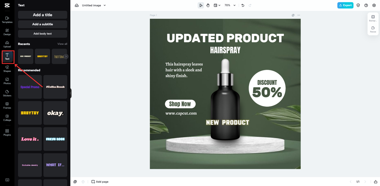The image size is (380, 186).
Task: Collapse the left text panel handle
Action: tap(71, 93)
